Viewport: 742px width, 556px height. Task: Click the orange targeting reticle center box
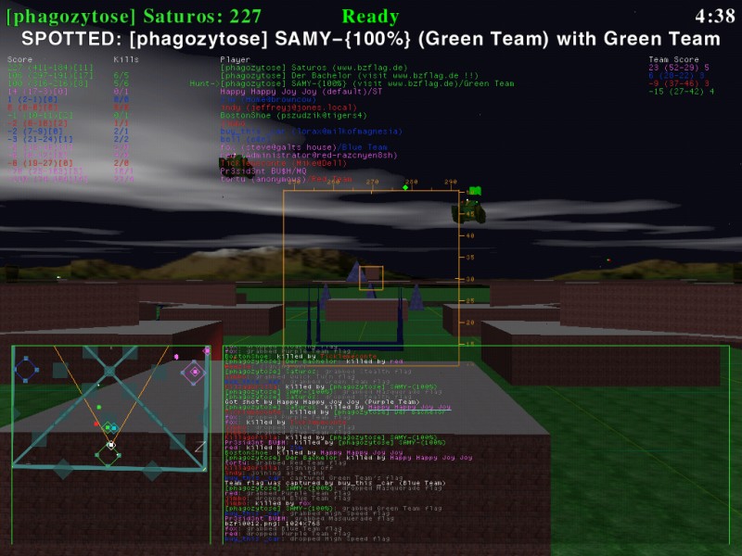point(371,278)
